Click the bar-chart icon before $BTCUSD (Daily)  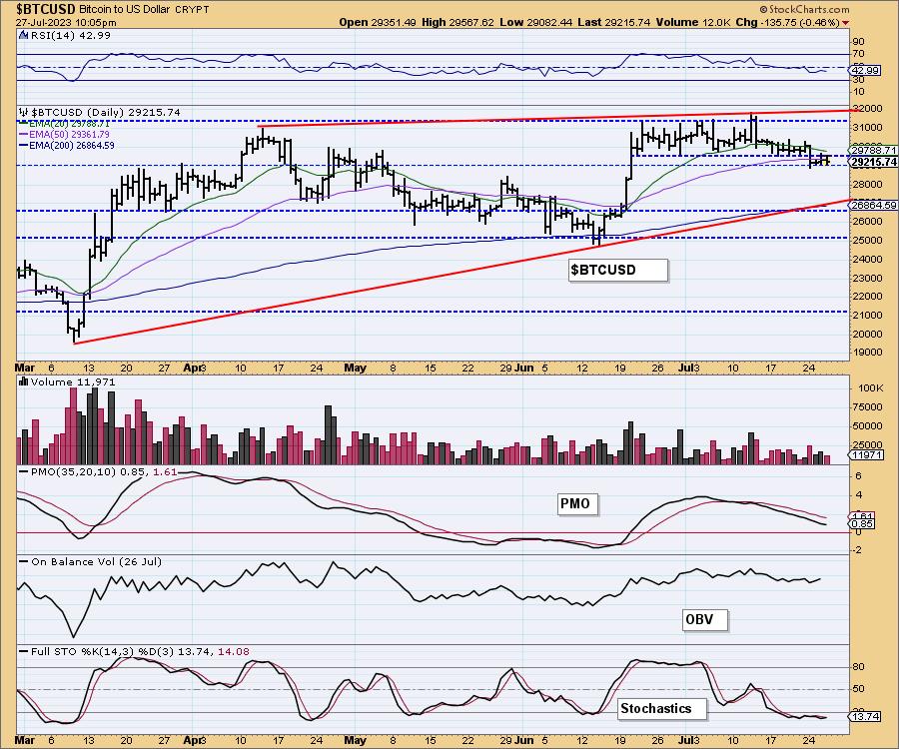(24, 112)
